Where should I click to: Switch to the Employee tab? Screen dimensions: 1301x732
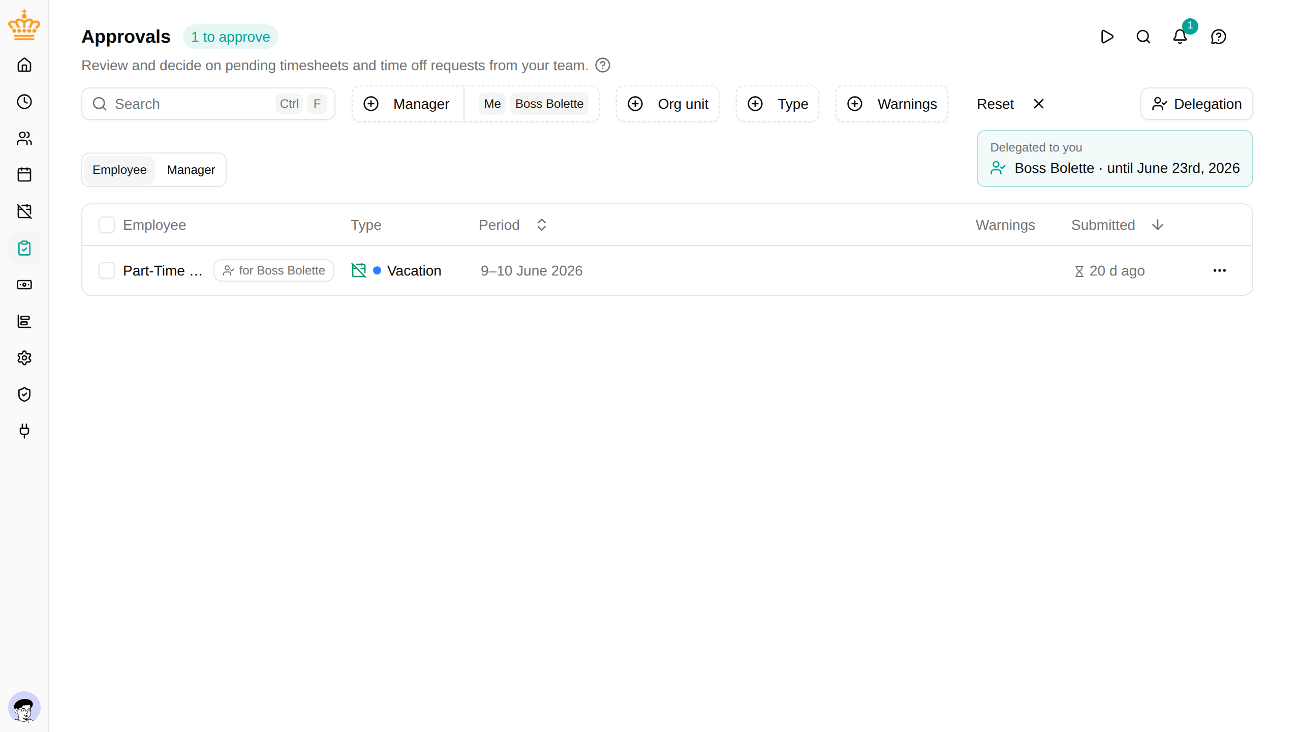[x=119, y=170]
